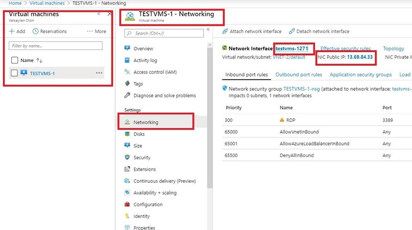Screen dimensions: 412x230
Task: Go to Virtual machines breadcrumb
Action: pyautogui.click(x=47, y=3)
